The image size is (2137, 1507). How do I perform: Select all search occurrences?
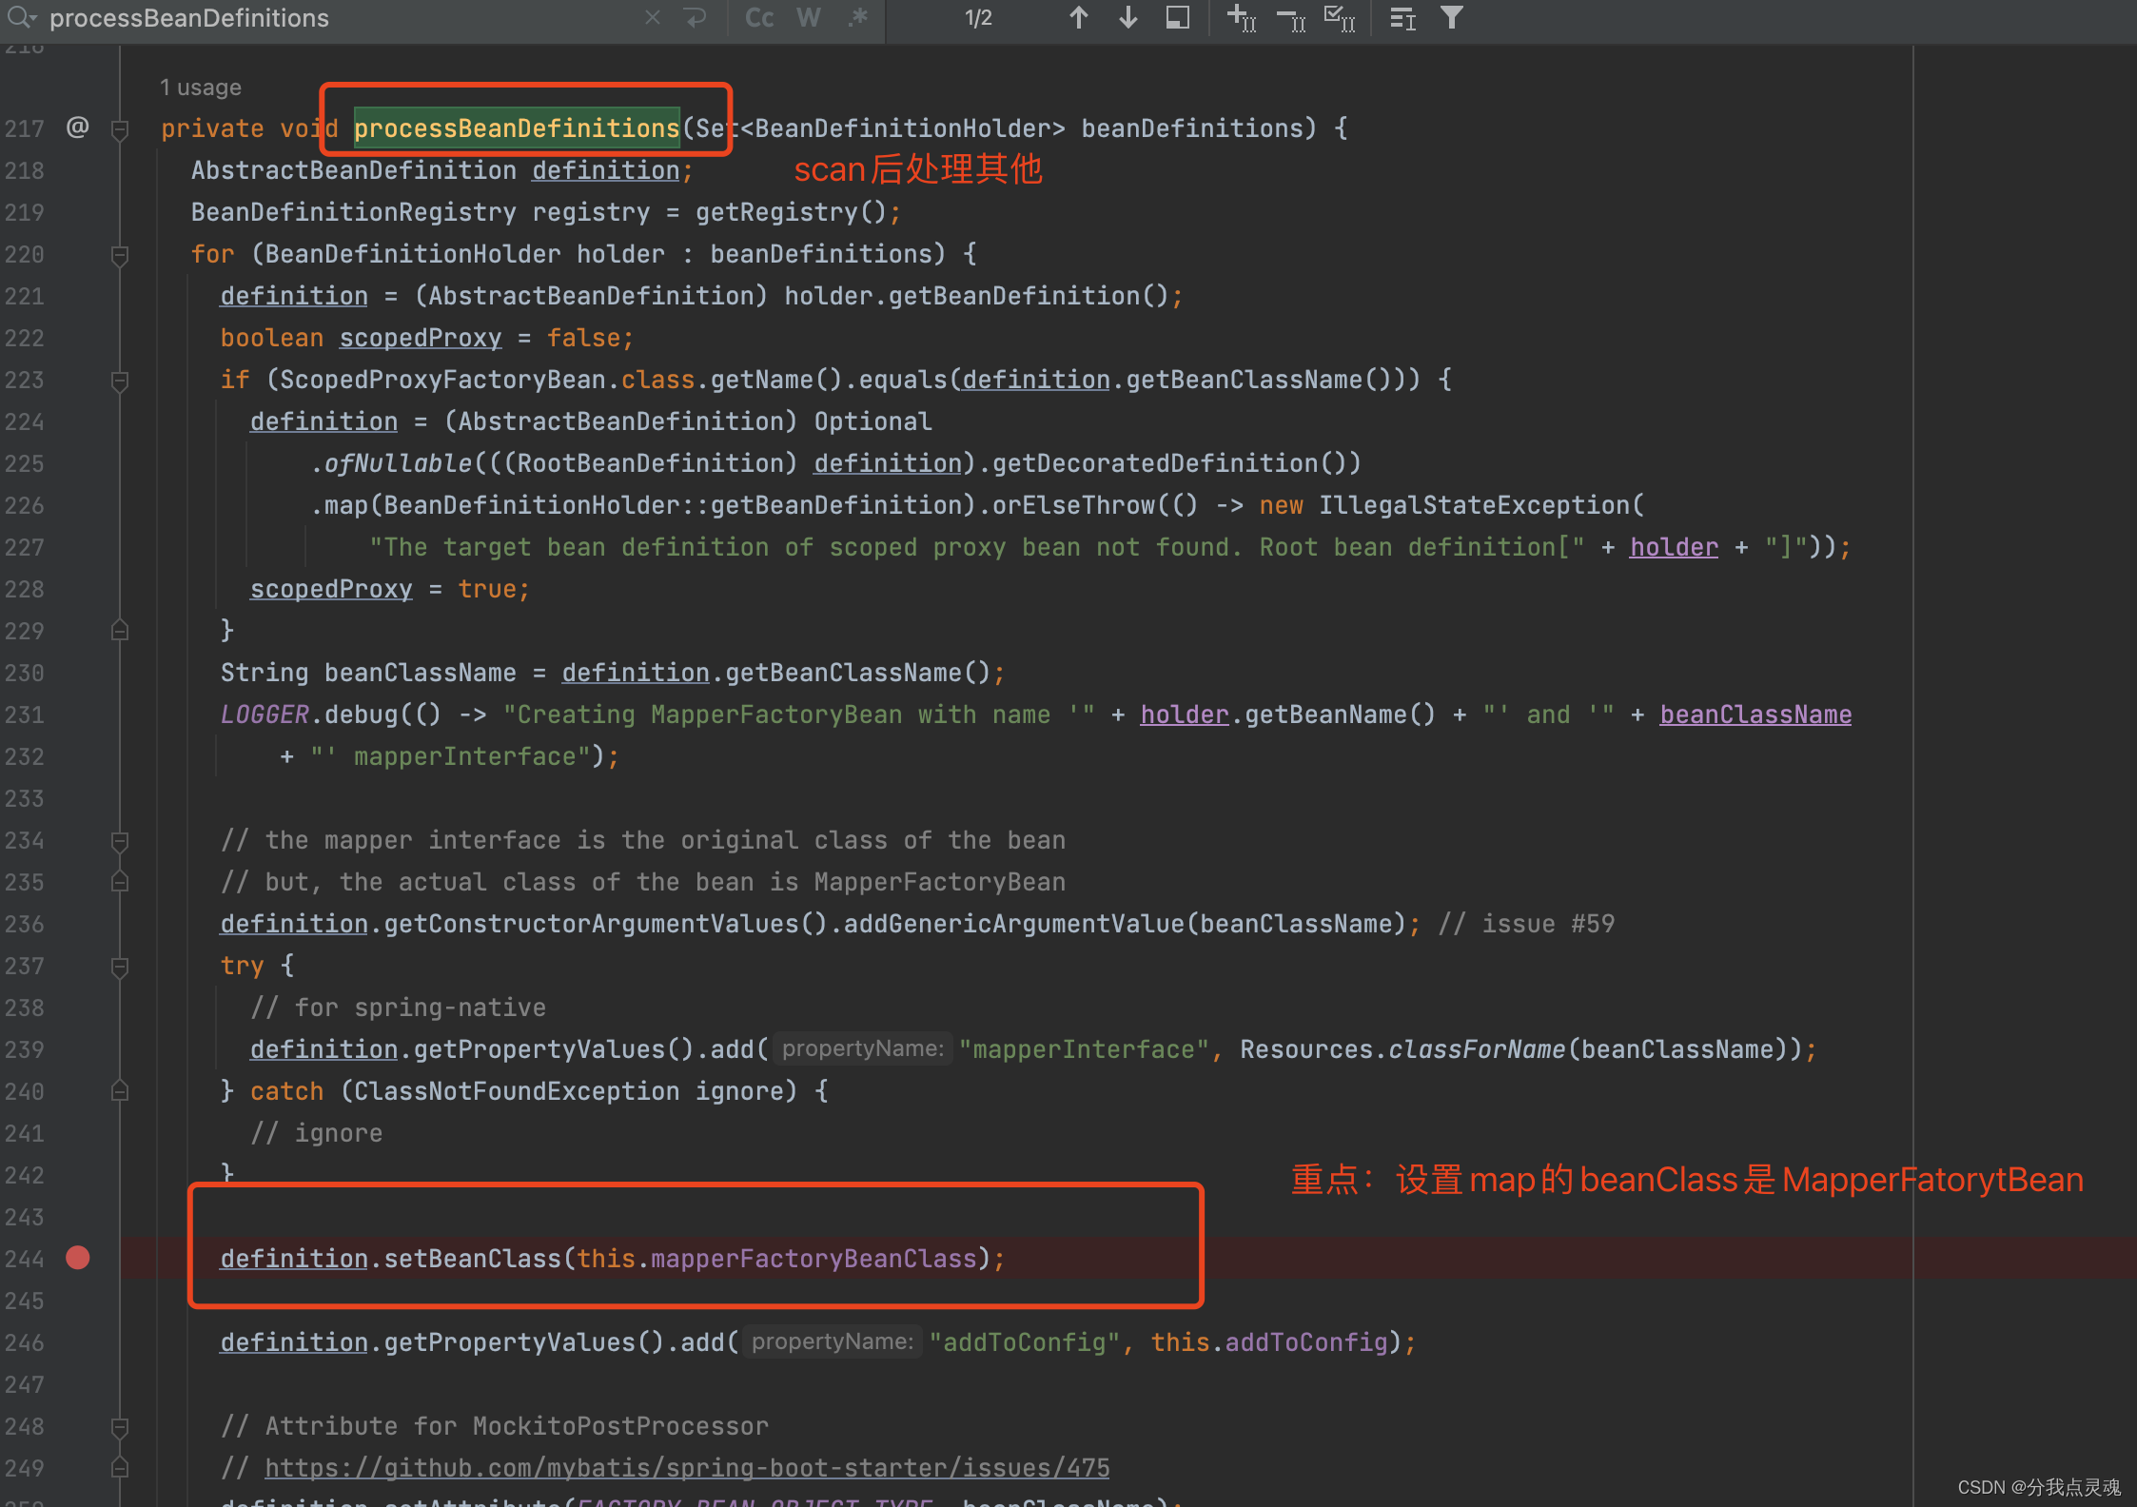(1340, 18)
